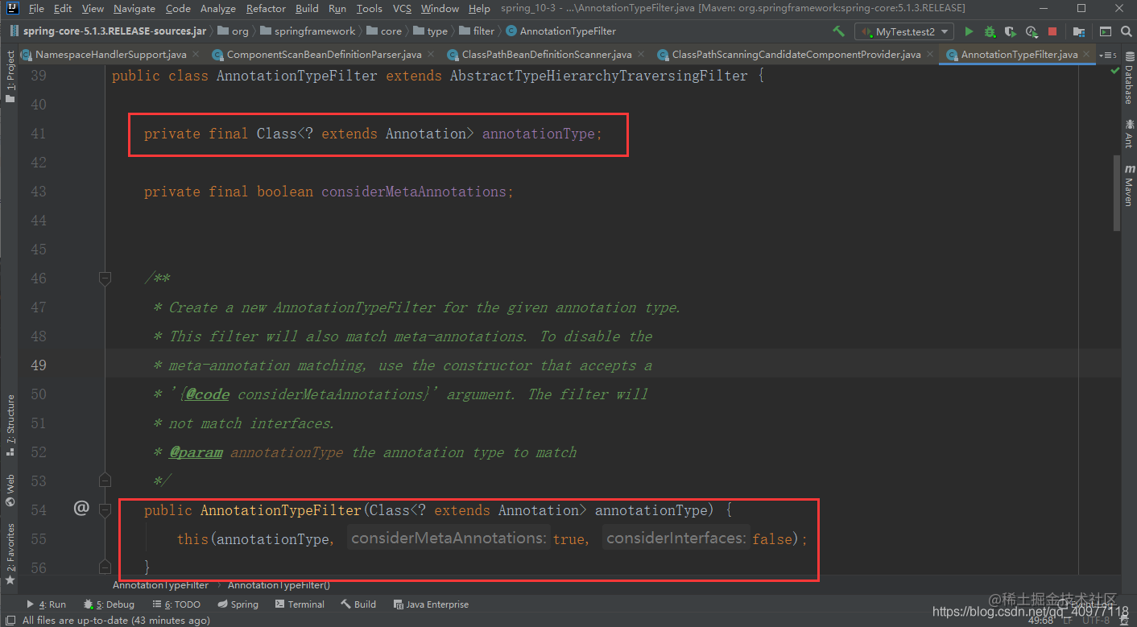Screen dimensions: 1137x627
Task: Open the Ant tool window
Action: [1127, 134]
